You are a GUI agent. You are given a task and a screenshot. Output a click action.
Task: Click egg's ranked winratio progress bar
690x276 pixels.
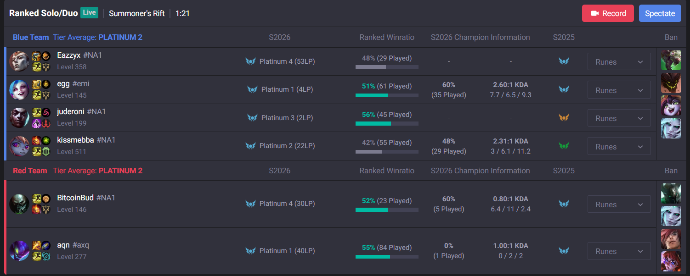click(386, 95)
